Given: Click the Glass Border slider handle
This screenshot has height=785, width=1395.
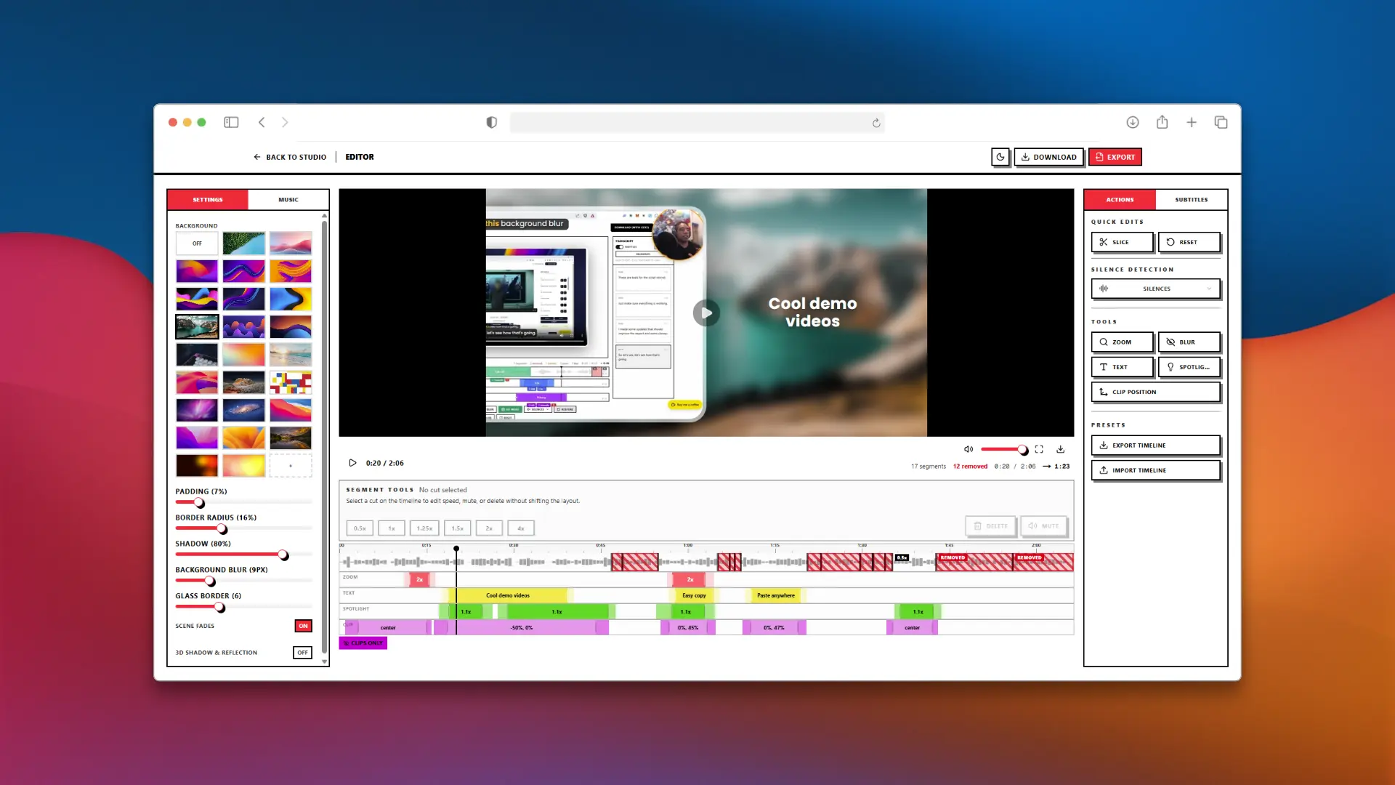Looking at the screenshot, I should (219, 608).
